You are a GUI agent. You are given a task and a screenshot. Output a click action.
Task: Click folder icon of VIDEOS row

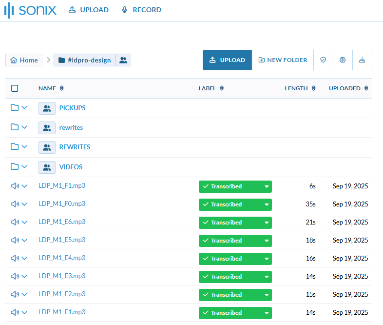point(15,166)
